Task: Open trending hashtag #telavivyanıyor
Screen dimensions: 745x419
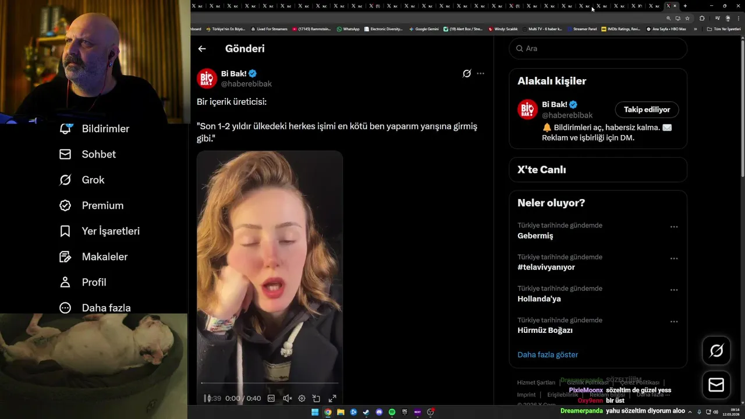Action: (x=546, y=267)
